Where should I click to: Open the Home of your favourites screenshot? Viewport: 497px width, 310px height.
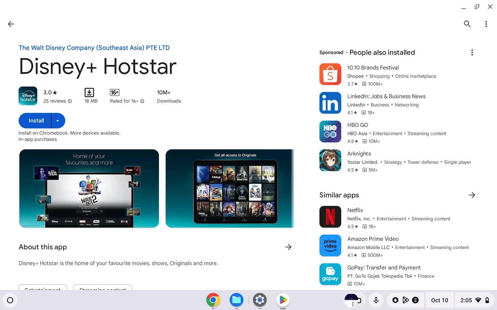[89, 188]
